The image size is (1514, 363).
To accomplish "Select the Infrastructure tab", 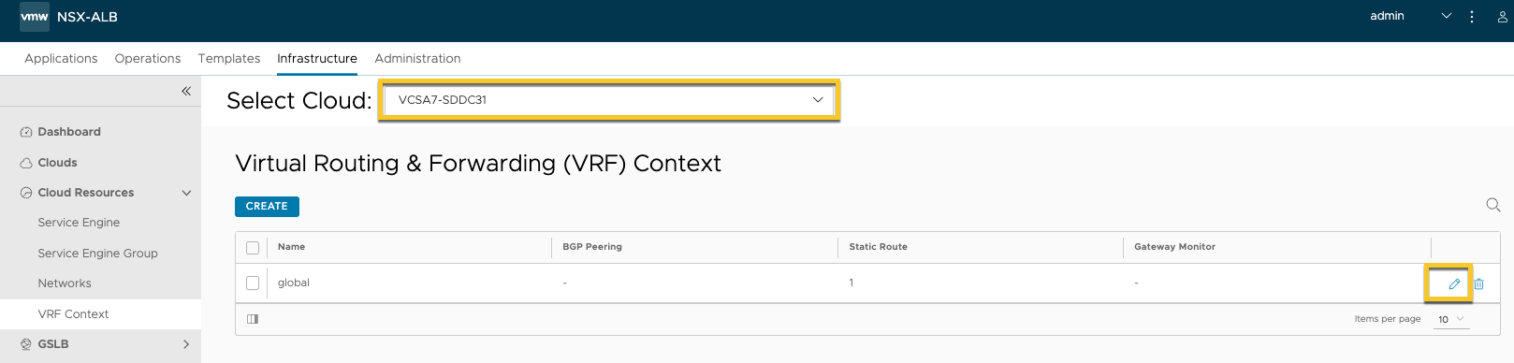I will coord(317,58).
